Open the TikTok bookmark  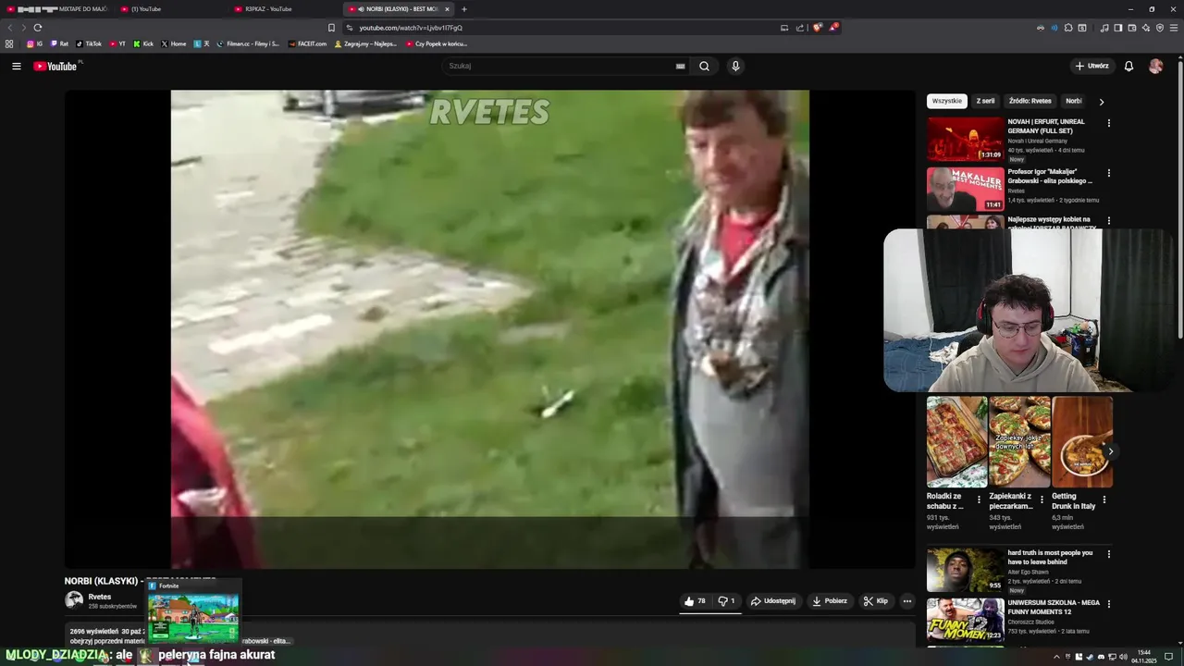tap(89, 43)
